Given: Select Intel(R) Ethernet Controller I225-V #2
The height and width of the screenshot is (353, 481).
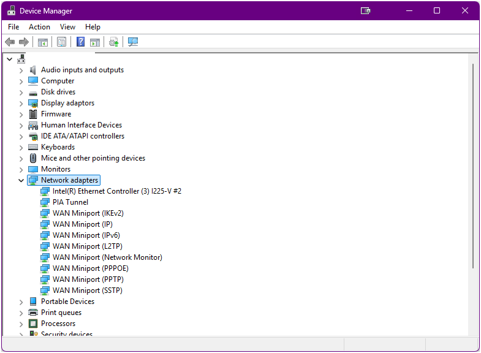Looking at the screenshot, I should [117, 191].
